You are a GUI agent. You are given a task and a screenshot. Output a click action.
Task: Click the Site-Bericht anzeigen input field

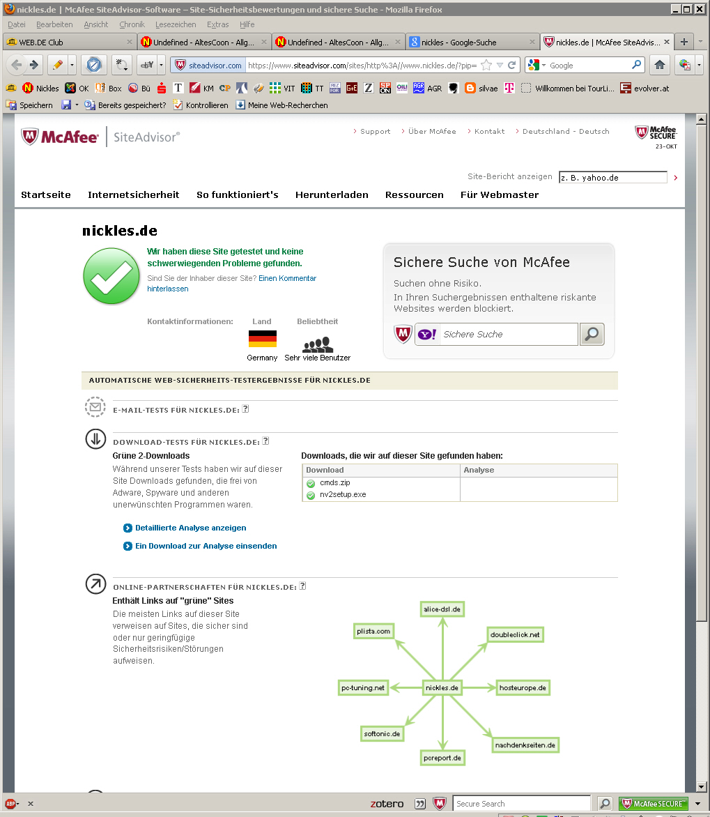pos(612,178)
